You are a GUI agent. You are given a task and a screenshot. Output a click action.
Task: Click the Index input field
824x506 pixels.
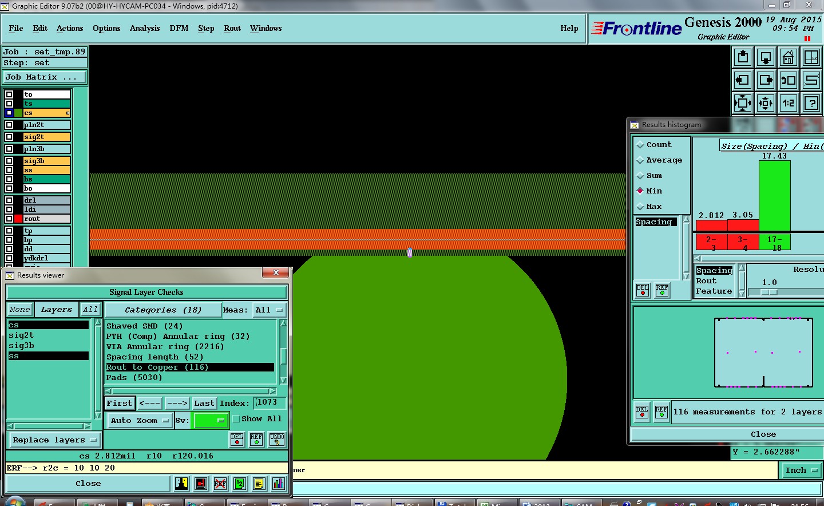coord(270,403)
